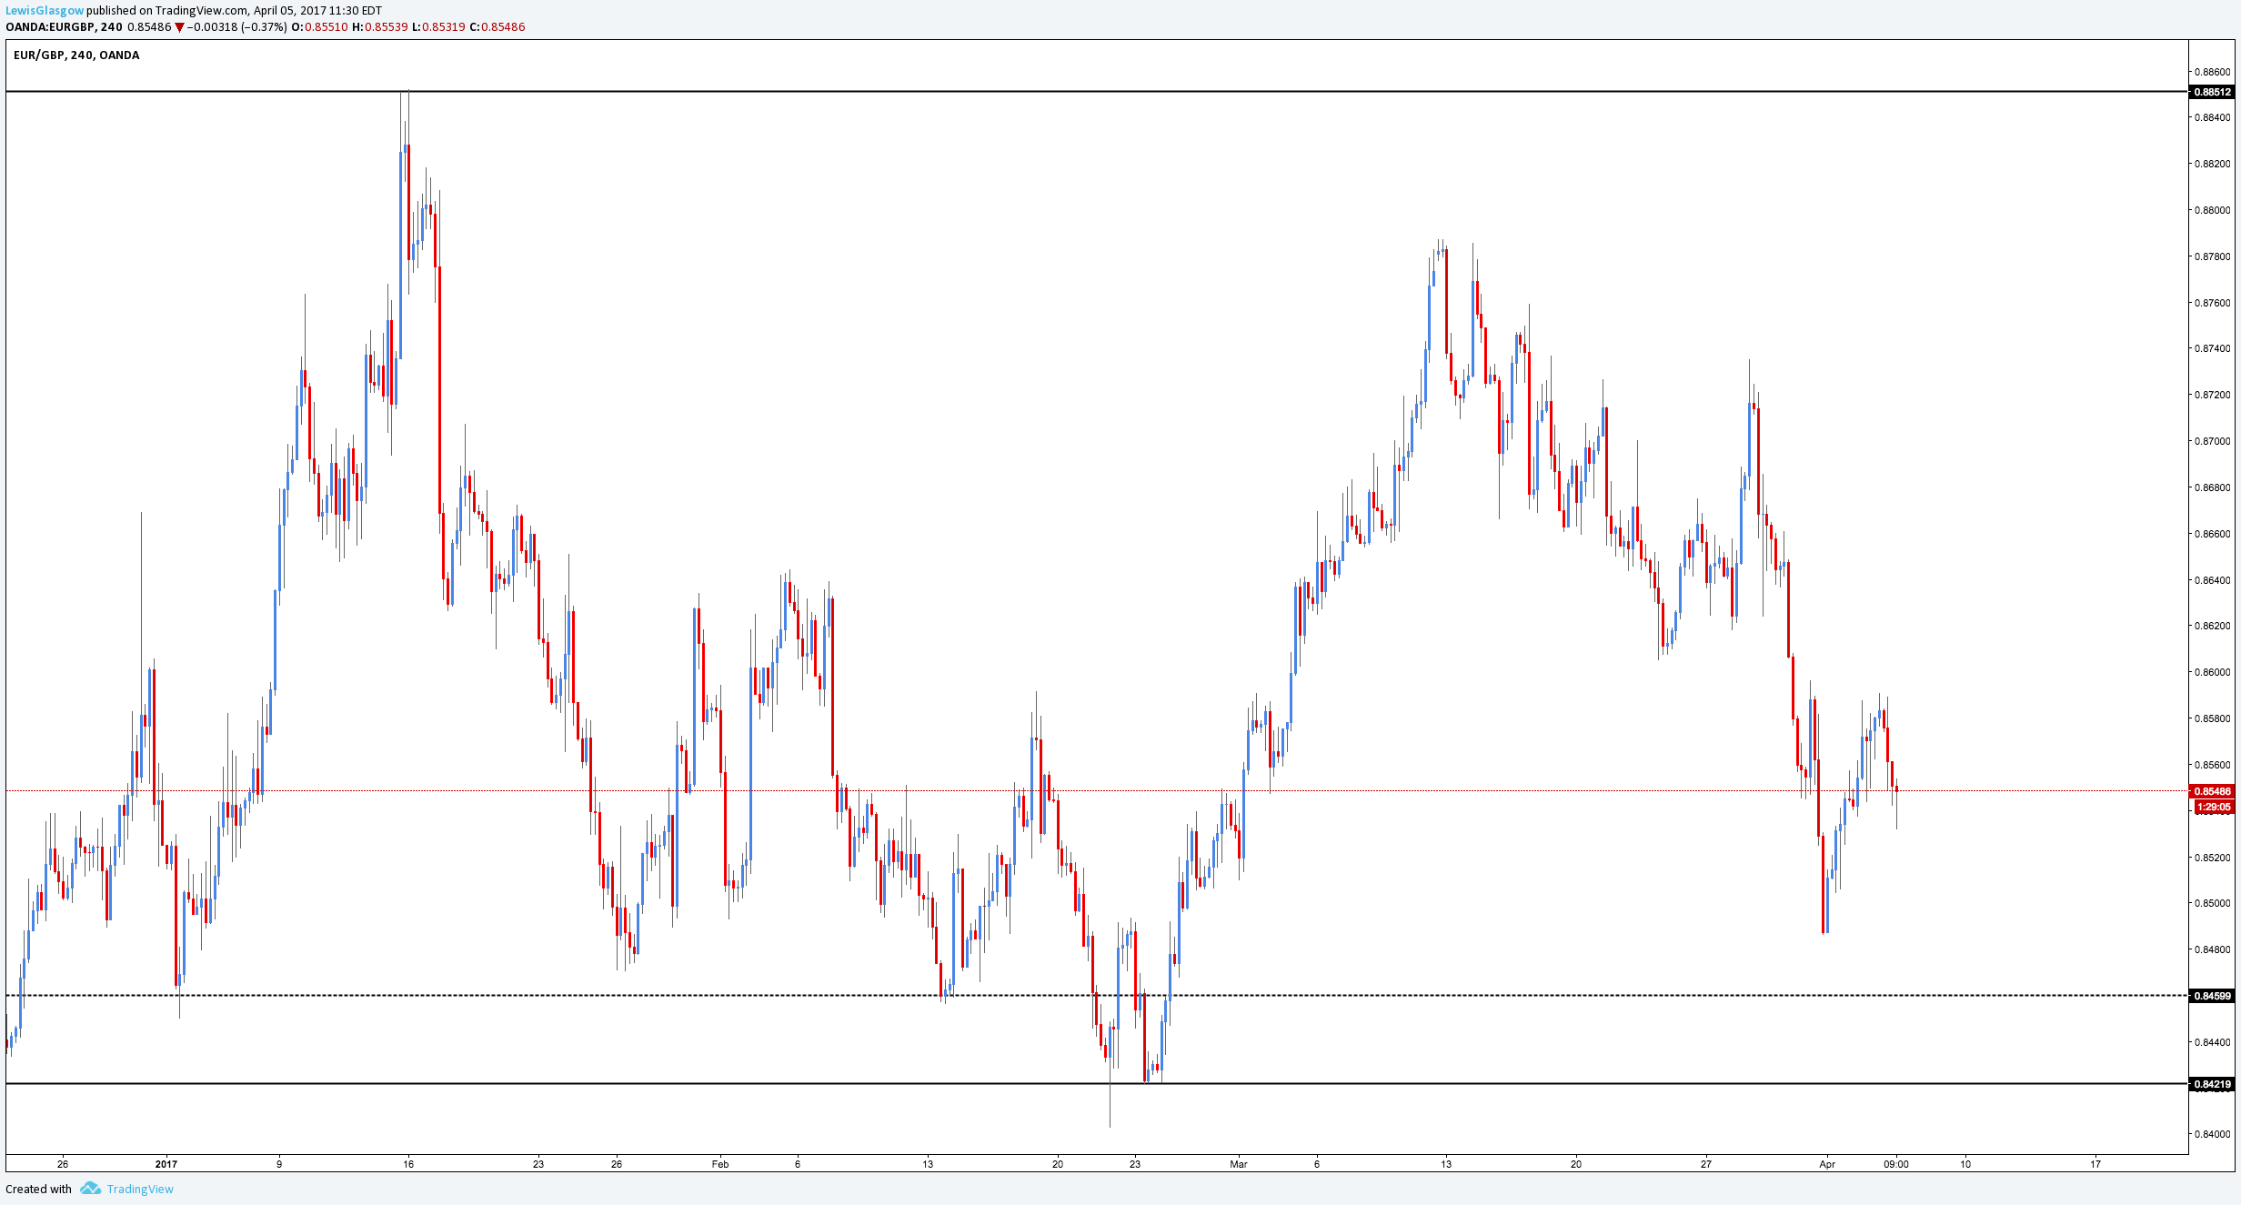Click the 2017 date axis label
2241x1205 pixels.
(166, 1163)
